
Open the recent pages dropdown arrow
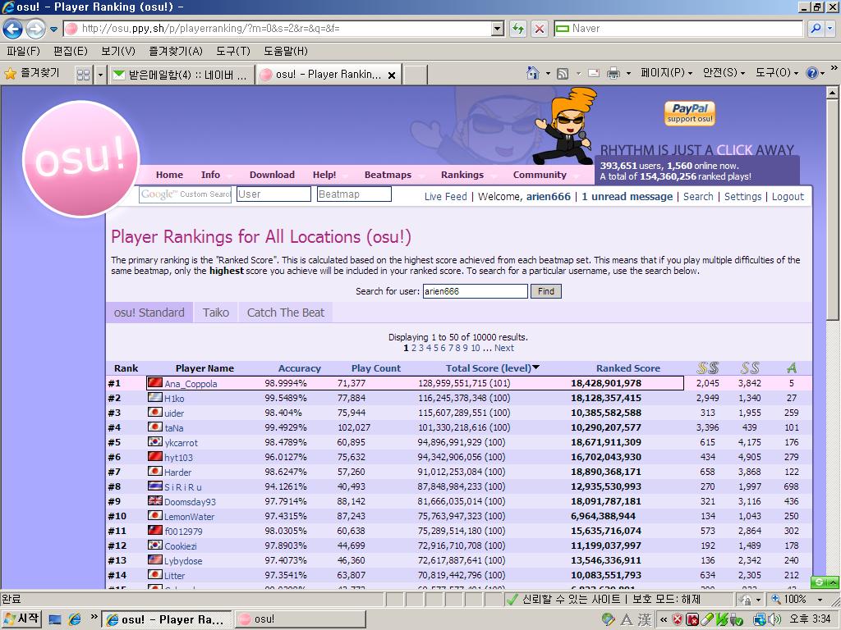click(53, 29)
